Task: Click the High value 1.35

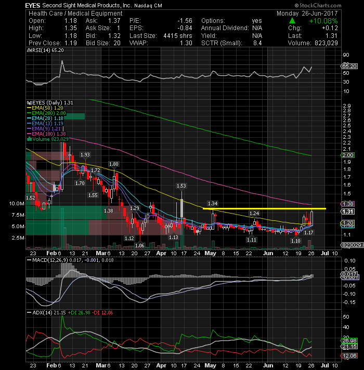Action: point(71,28)
